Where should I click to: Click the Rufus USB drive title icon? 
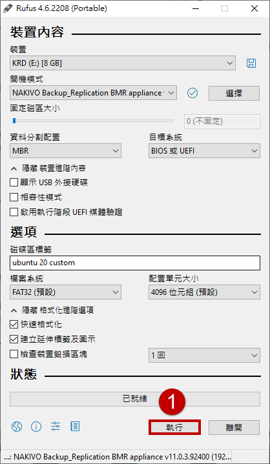tap(6, 8)
